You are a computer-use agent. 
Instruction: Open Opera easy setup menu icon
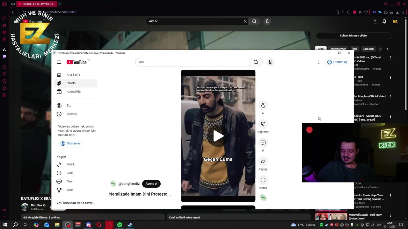tap(403, 12)
